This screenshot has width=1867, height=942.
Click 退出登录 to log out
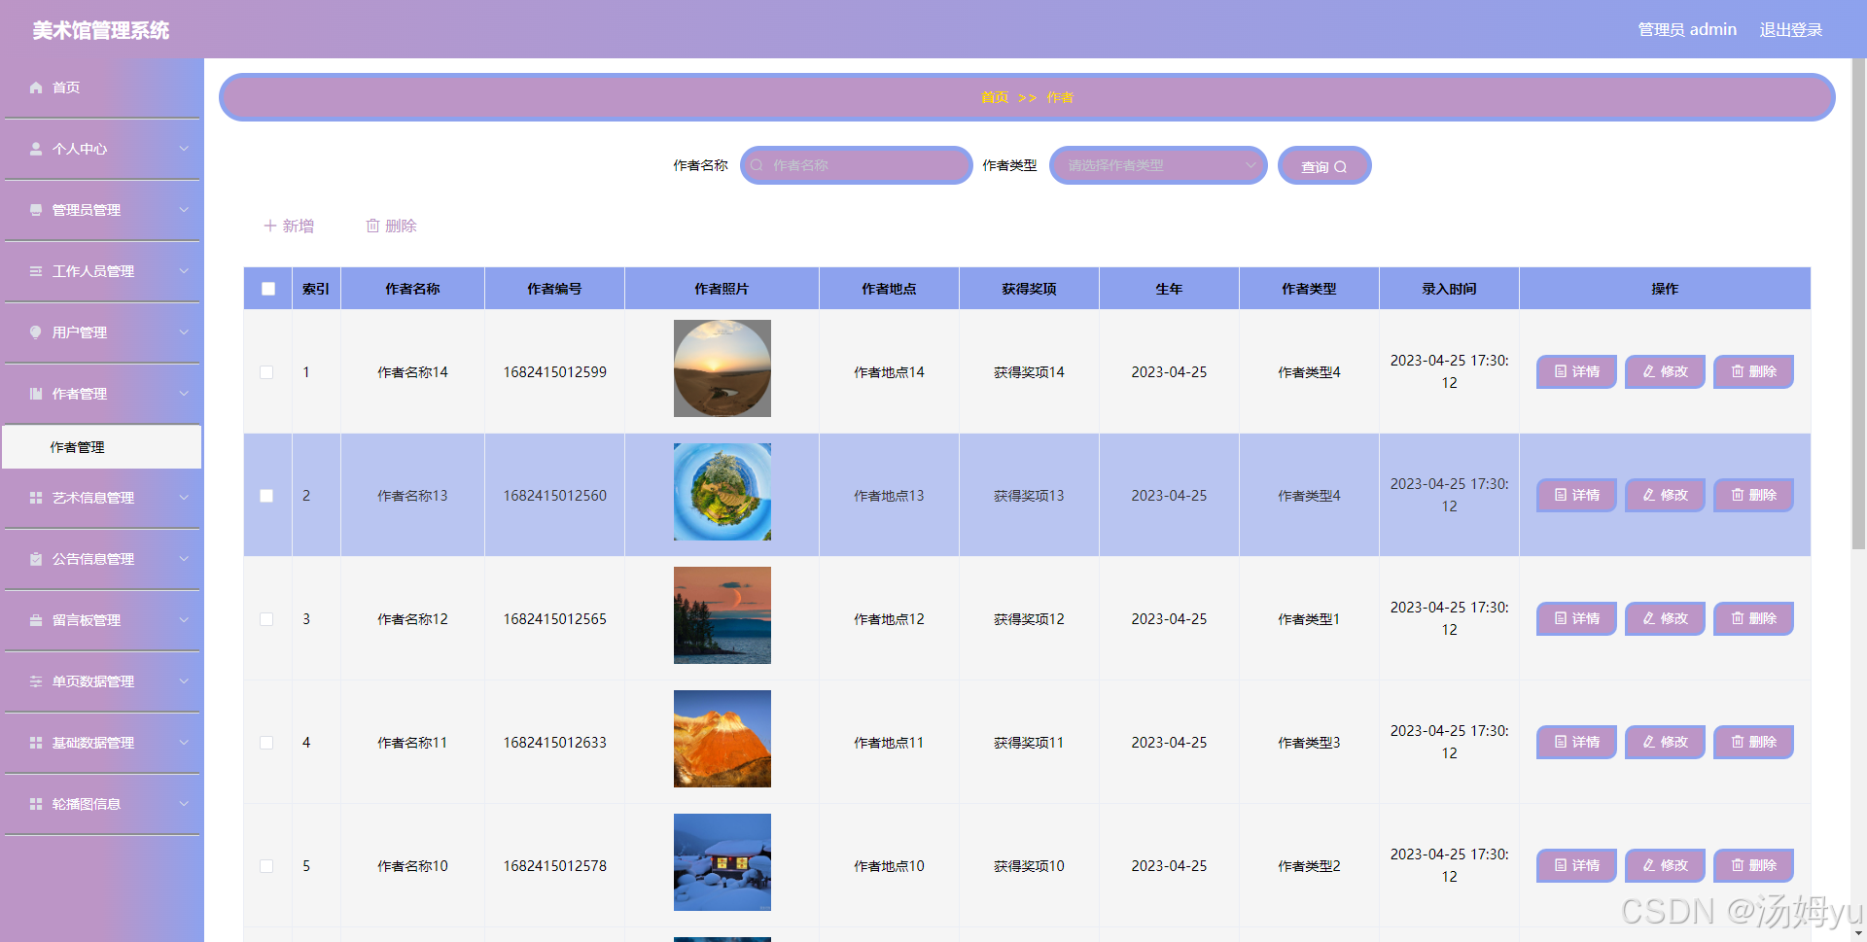[x=1791, y=30]
